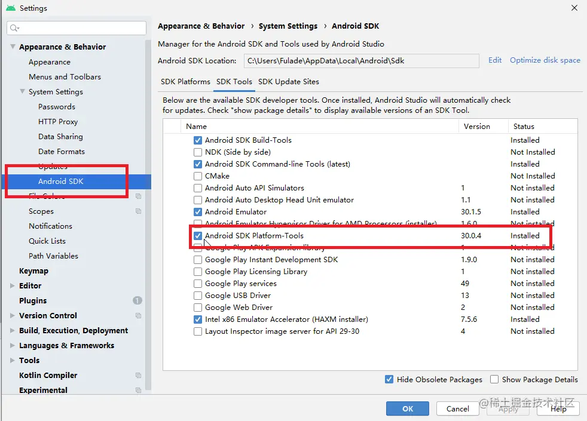Check Android Auto Desktop Head Unit emulator
The height and width of the screenshot is (421, 587).
(x=198, y=200)
